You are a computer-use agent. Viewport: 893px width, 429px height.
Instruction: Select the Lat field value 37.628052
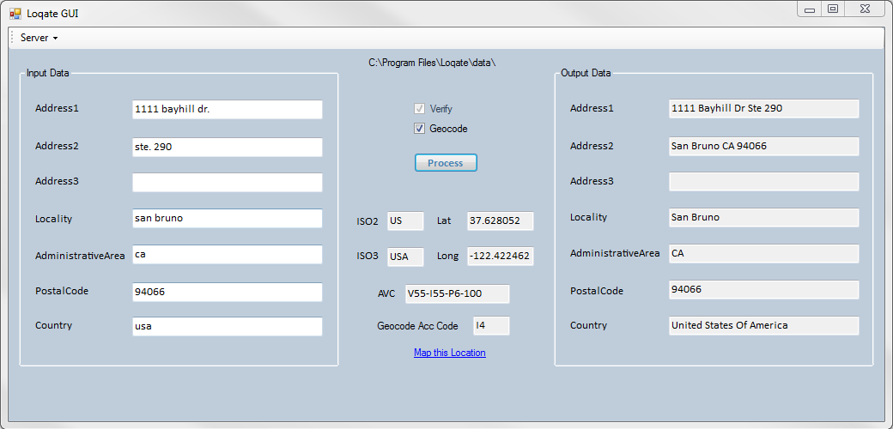[500, 221]
